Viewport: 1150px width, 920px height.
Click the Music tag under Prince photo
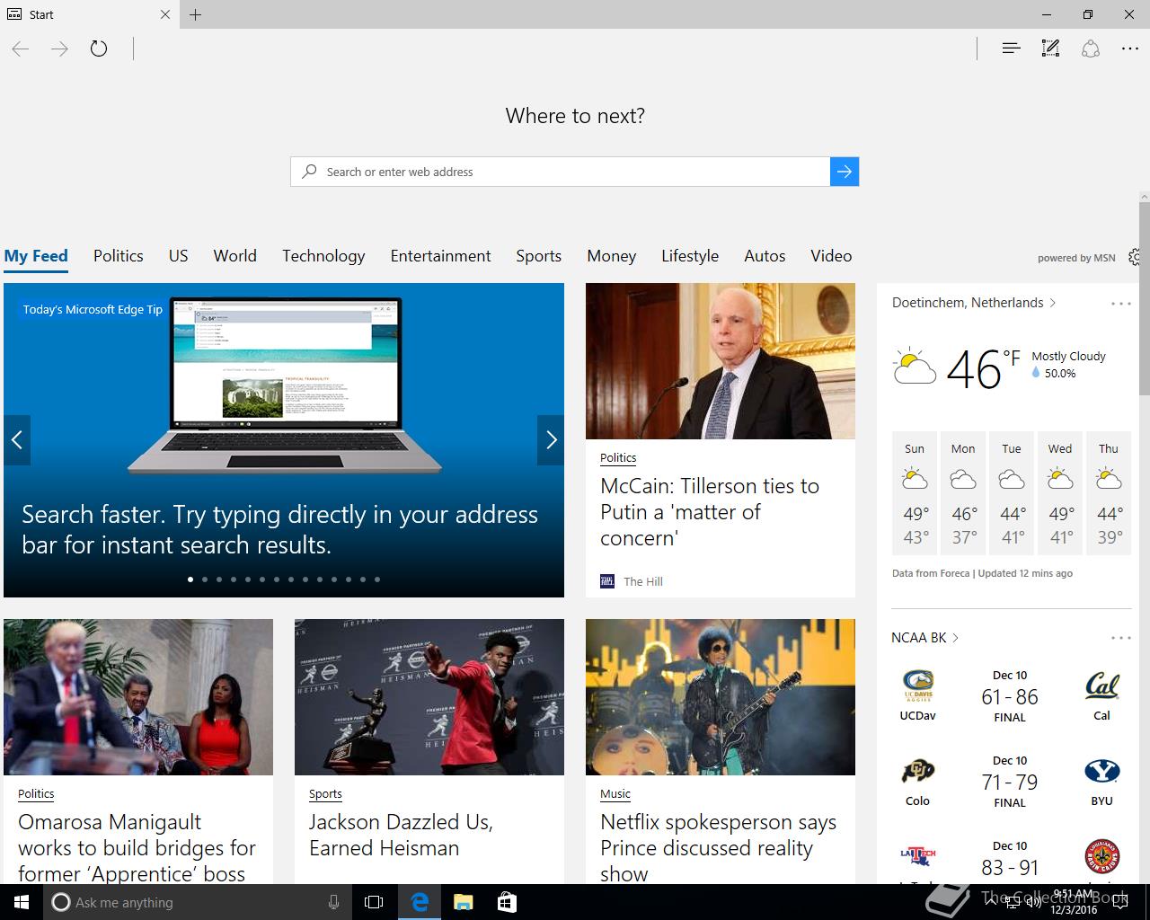[x=615, y=793]
